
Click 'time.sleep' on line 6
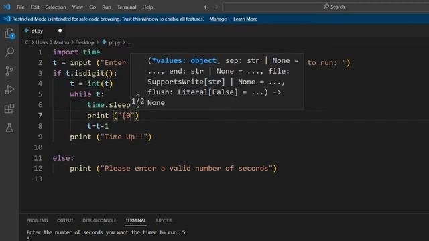109,105
